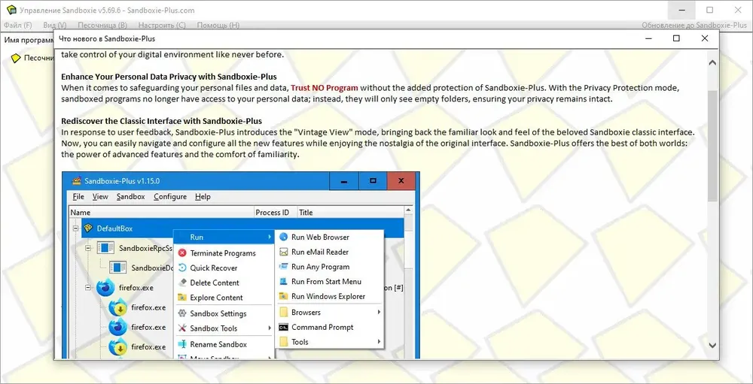Select the Песочни tree row
Image resolution: width=753 pixels, height=384 pixels.
coord(31,58)
